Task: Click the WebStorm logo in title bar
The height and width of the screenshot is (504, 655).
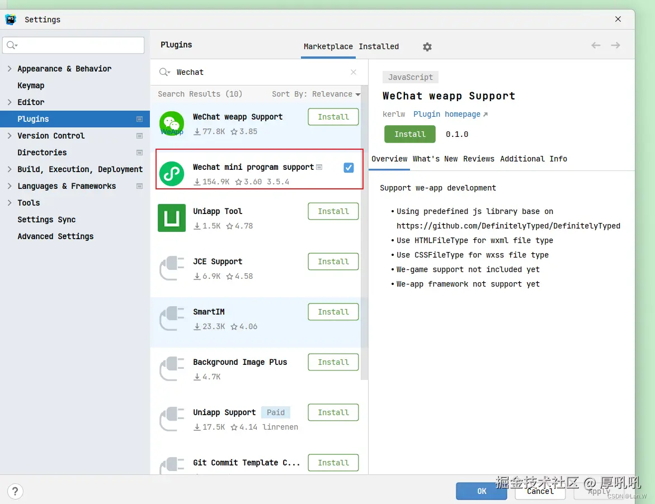Action: coord(11,19)
